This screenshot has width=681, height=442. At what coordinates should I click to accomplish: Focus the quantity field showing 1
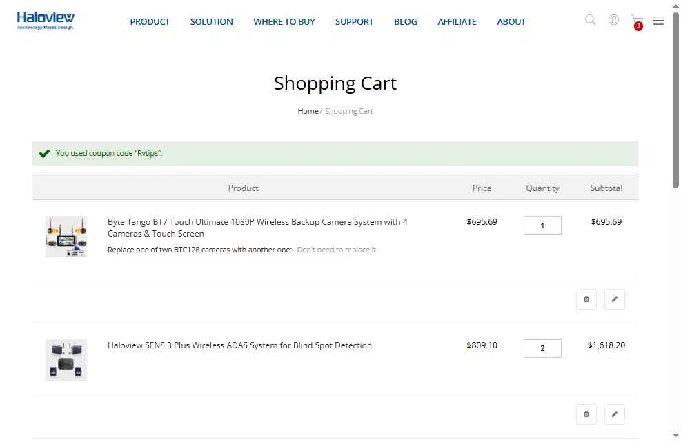coord(542,225)
